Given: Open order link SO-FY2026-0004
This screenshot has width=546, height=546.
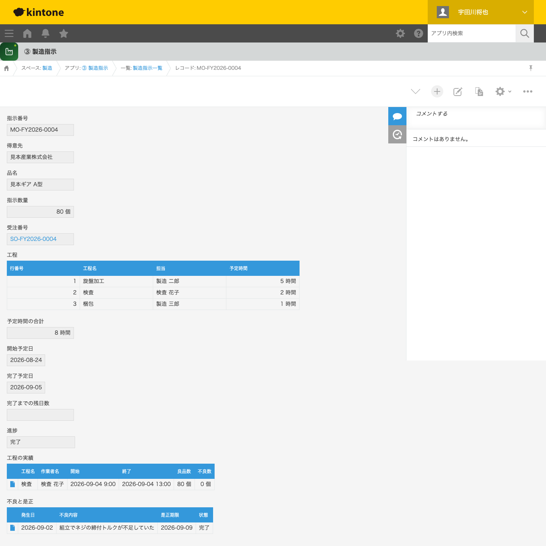Looking at the screenshot, I should point(33,239).
